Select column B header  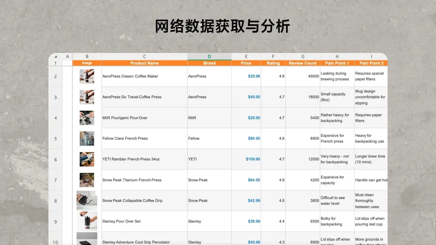coord(87,56)
